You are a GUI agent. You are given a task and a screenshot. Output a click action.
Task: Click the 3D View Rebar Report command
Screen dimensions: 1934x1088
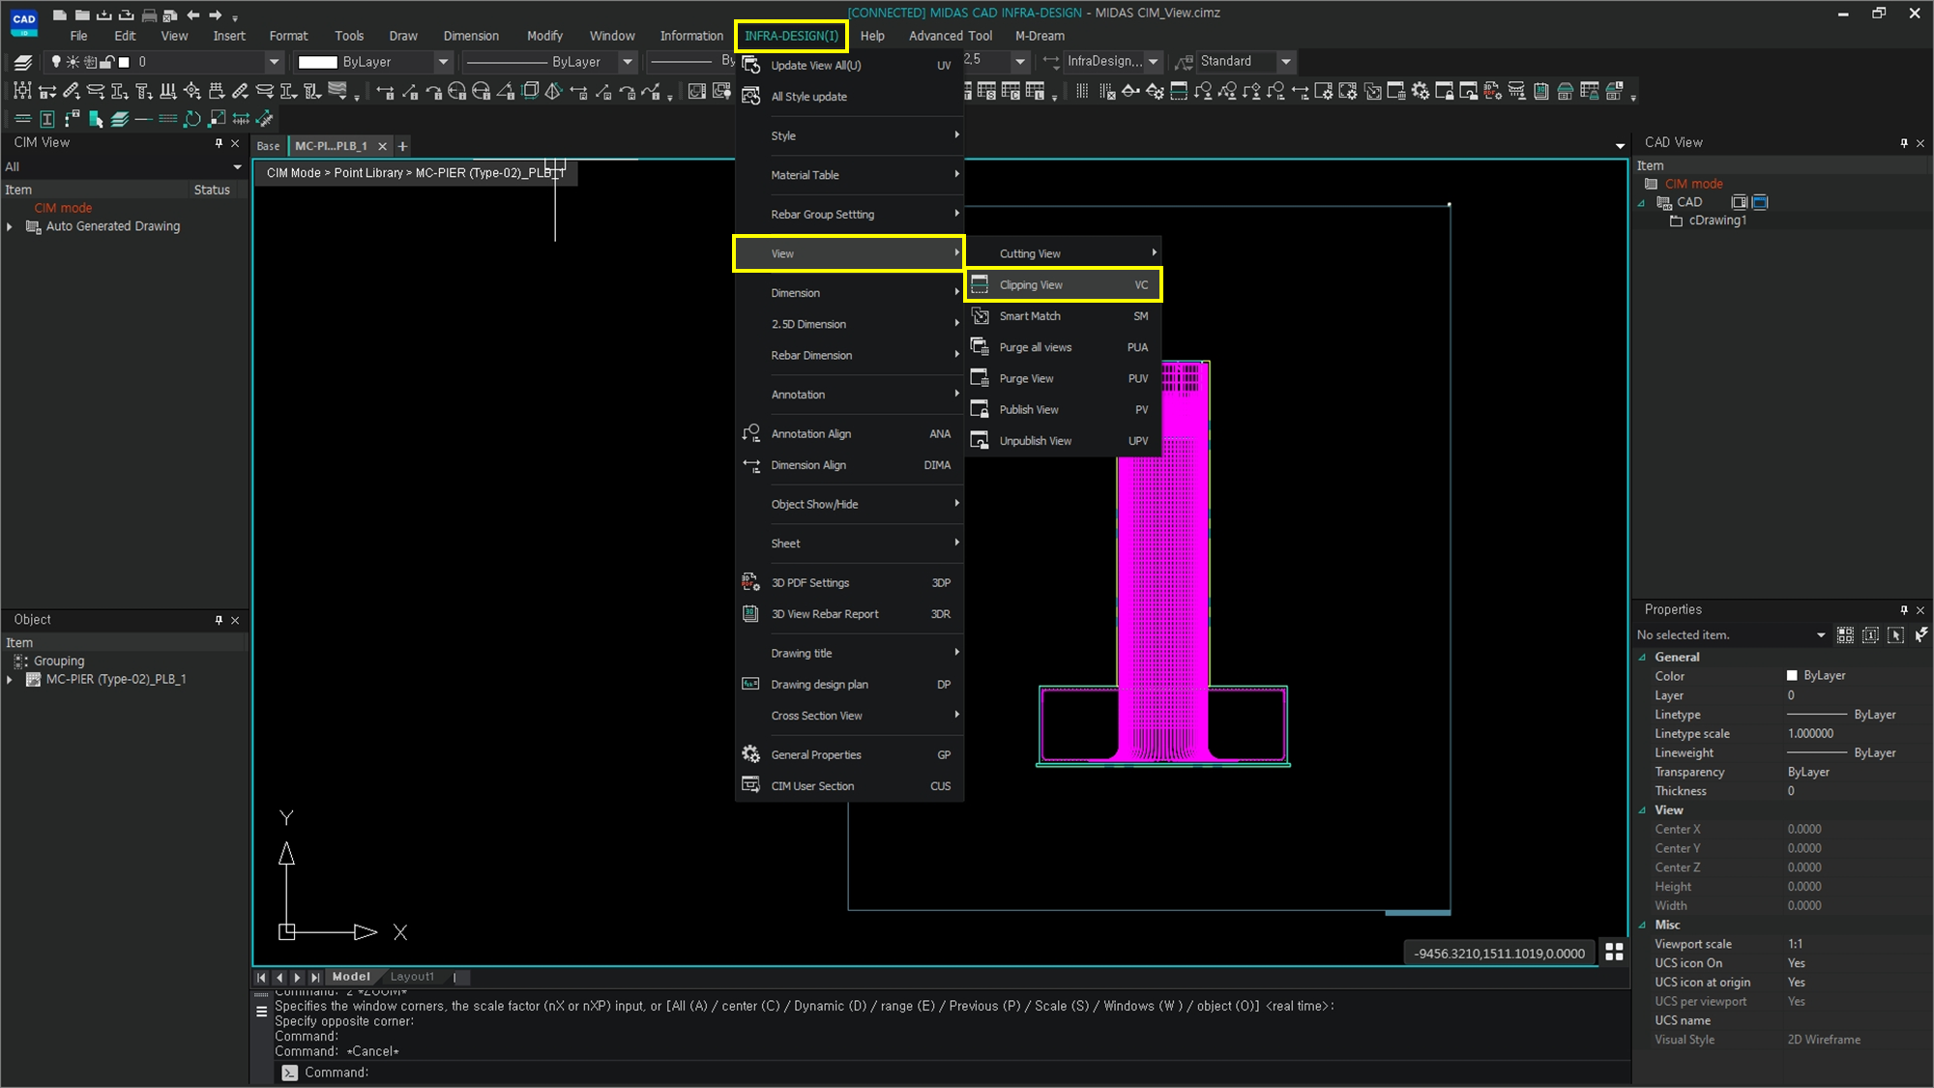pos(850,613)
